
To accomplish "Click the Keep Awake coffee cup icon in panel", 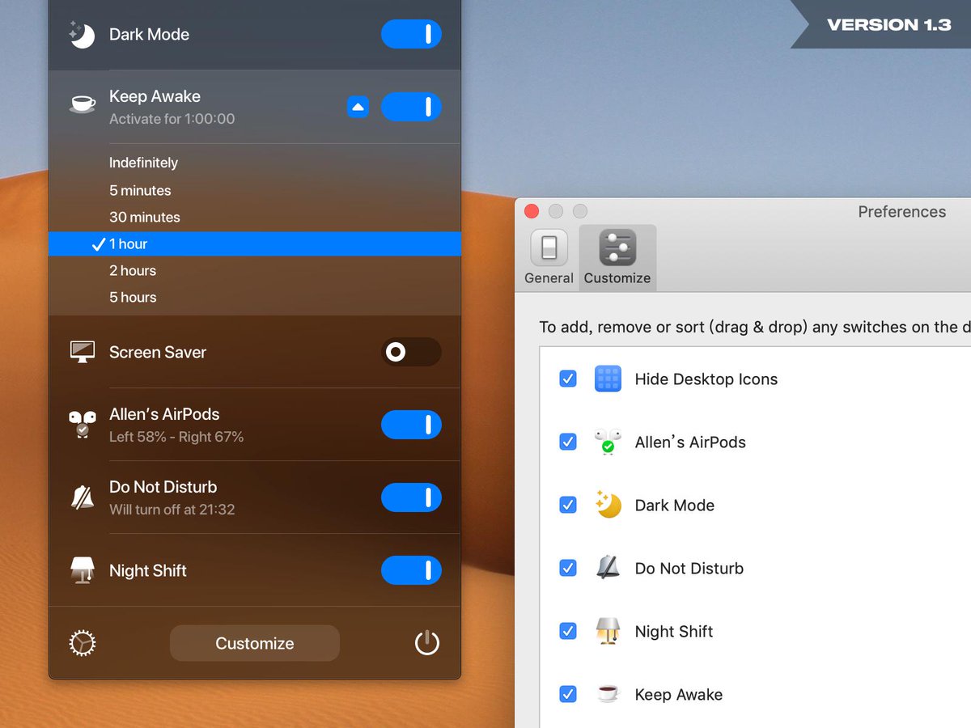I will [x=82, y=105].
